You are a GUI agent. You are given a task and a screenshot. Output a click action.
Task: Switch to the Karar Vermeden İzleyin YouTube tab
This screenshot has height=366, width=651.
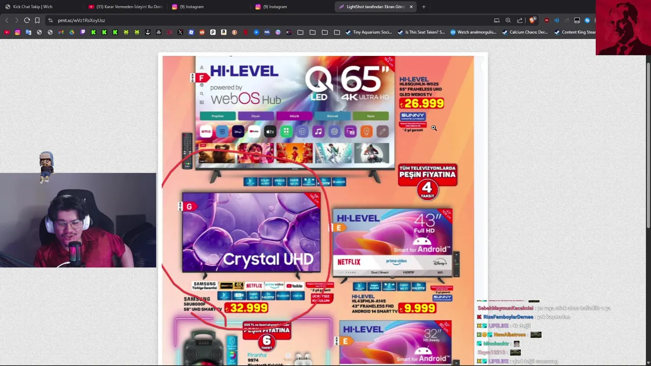click(x=125, y=7)
